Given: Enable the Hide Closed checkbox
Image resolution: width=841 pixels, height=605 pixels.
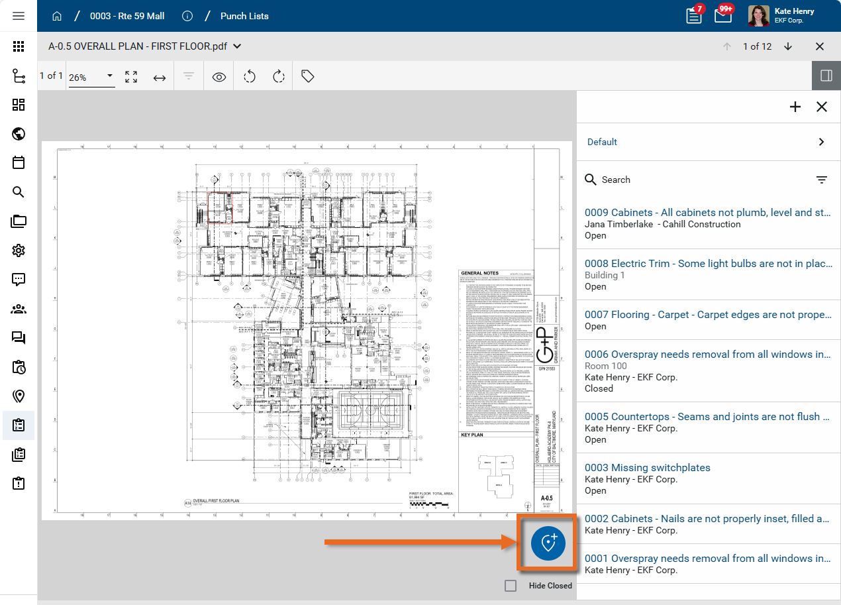Looking at the screenshot, I should 511,586.
